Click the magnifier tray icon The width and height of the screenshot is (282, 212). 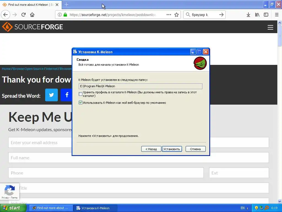coord(267,208)
